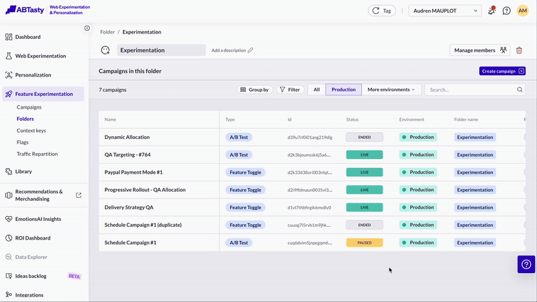
Task: Click the Manage members button
Action: click(x=480, y=50)
